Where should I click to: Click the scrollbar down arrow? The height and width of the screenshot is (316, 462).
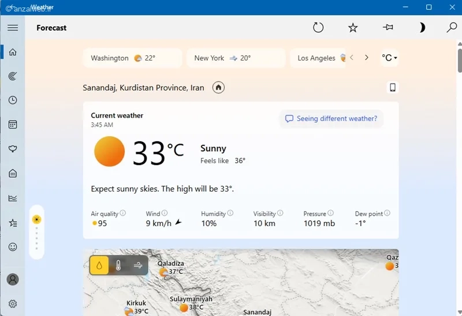pyautogui.click(x=460, y=312)
